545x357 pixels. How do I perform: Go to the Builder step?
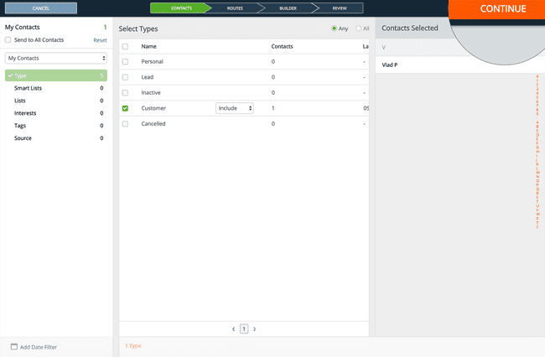[288, 8]
